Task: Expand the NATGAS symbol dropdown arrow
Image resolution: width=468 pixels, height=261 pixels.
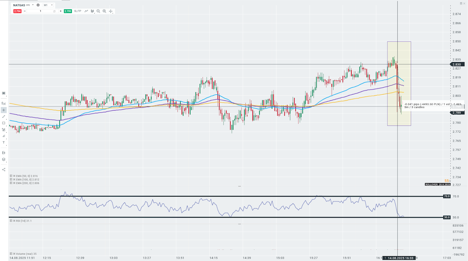Action: [x=33, y=5]
